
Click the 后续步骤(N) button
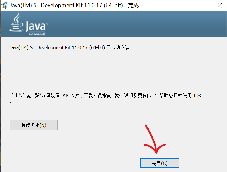34,125
